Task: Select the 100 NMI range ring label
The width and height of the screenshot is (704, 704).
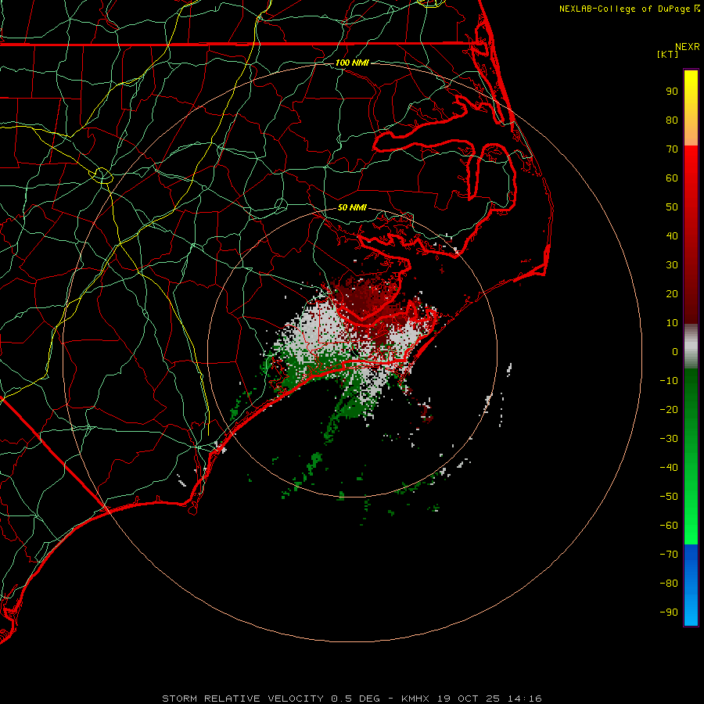Action: tap(352, 63)
